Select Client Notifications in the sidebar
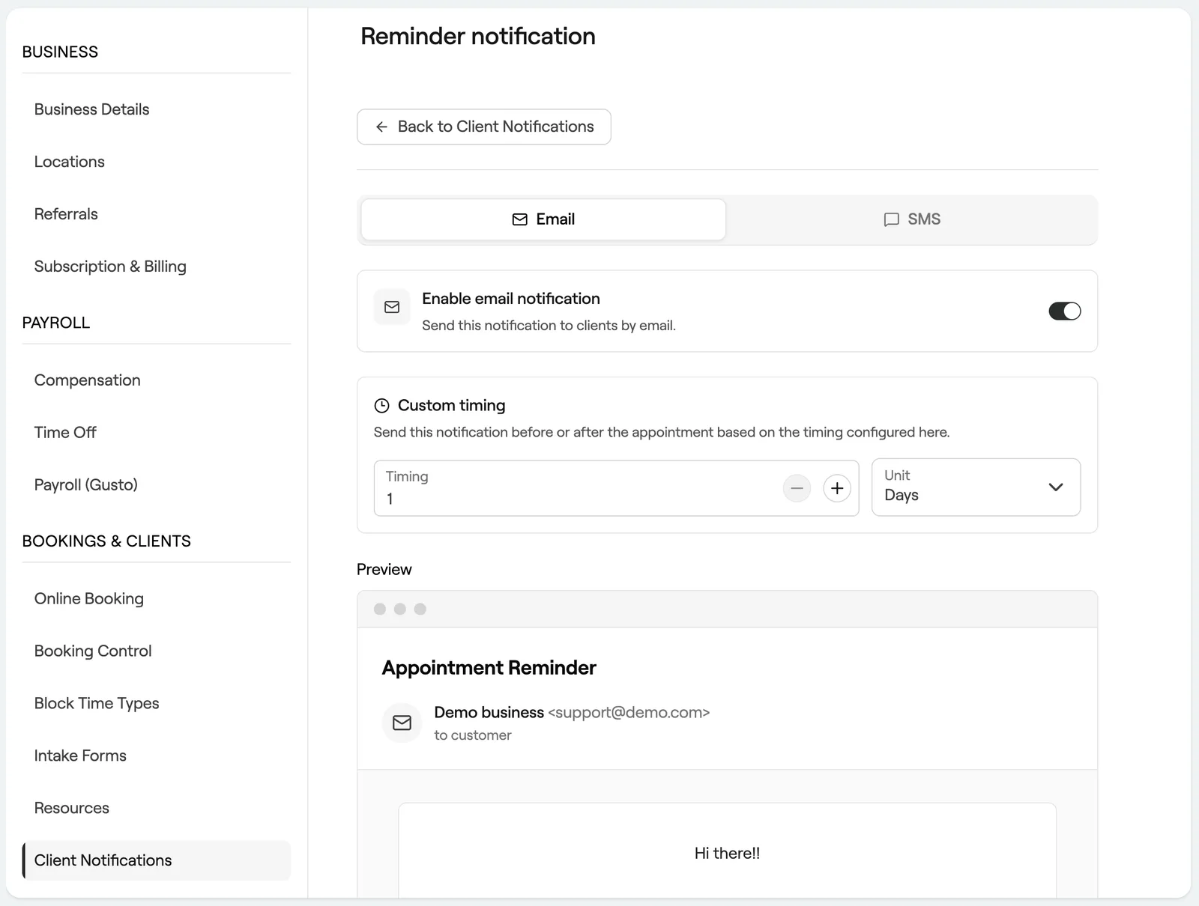This screenshot has width=1199, height=906. [157, 860]
